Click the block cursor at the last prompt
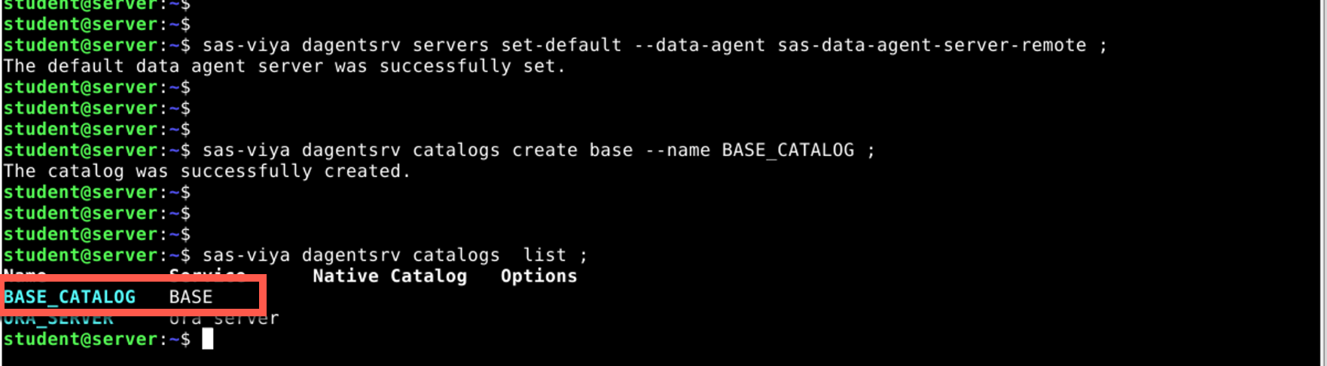The height and width of the screenshot is (366, 1327). click(208, 340)
